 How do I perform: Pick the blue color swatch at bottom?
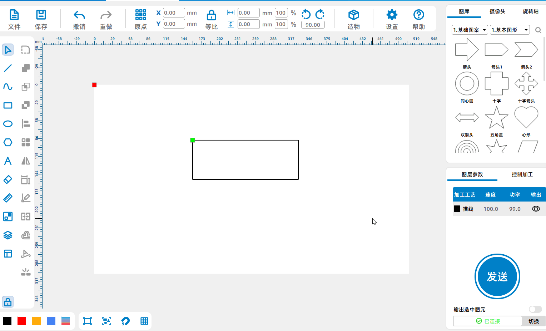tap(51, 321)
